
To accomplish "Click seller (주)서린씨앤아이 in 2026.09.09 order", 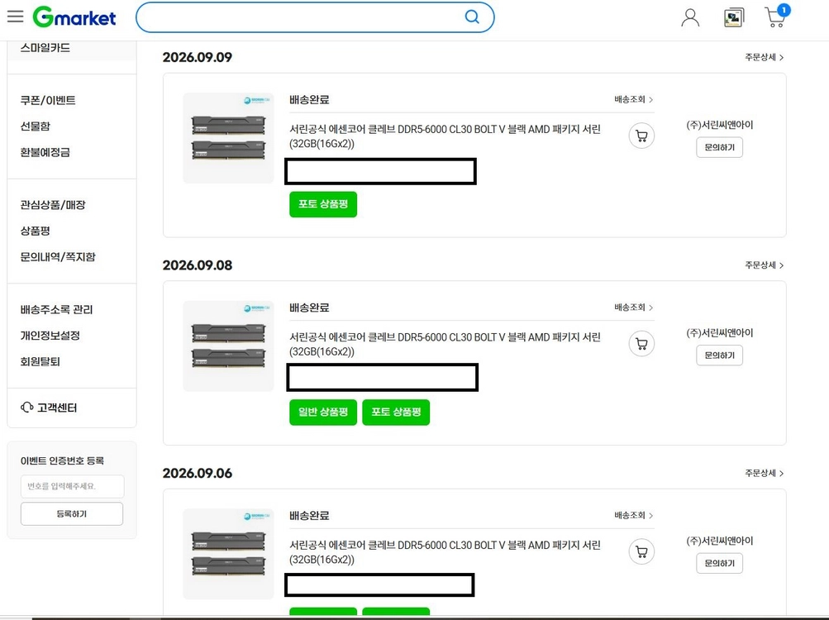I will [720, 125].
